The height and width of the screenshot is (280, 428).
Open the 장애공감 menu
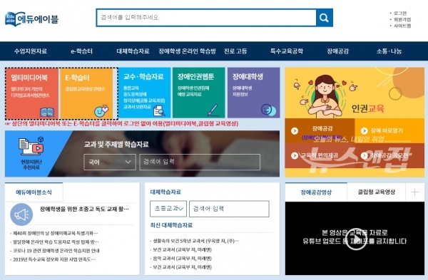(338, 51)
